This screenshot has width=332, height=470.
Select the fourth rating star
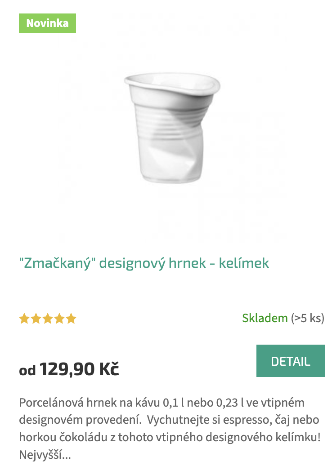[x=59, y=318]
